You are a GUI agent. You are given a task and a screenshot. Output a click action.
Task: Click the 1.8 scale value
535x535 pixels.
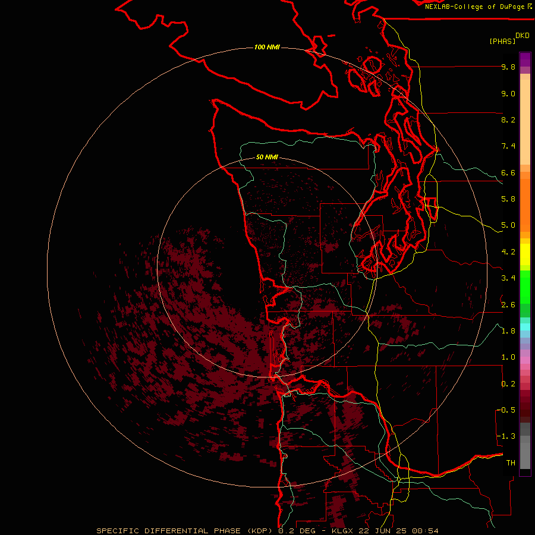508,331
